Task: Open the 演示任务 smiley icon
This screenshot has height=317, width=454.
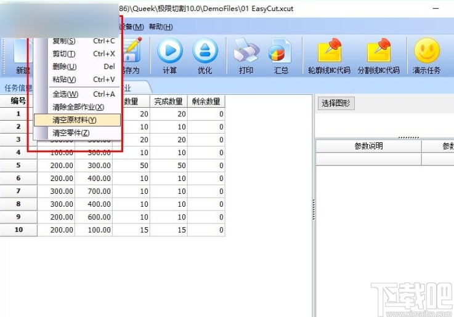Action: tap(427, 50)
